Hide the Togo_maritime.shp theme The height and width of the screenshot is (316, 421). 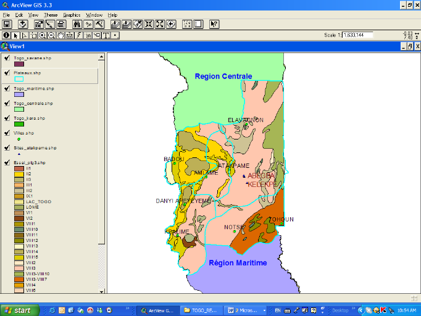(7, 88)
